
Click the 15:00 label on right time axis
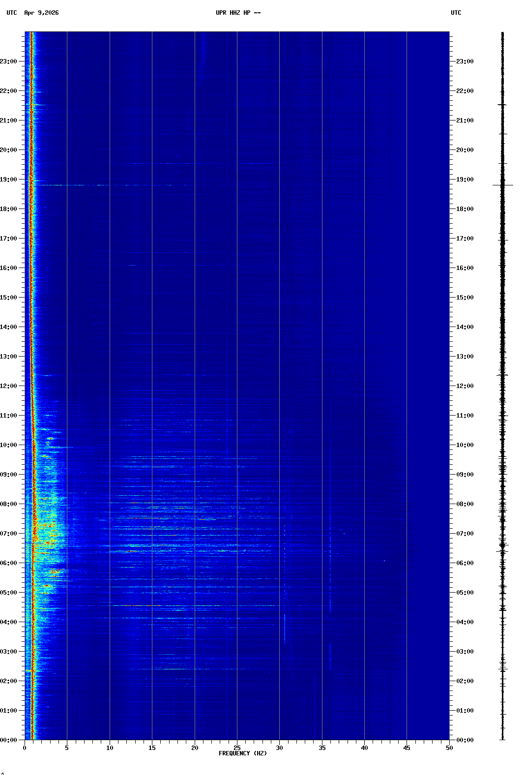(x=465, y=298)
